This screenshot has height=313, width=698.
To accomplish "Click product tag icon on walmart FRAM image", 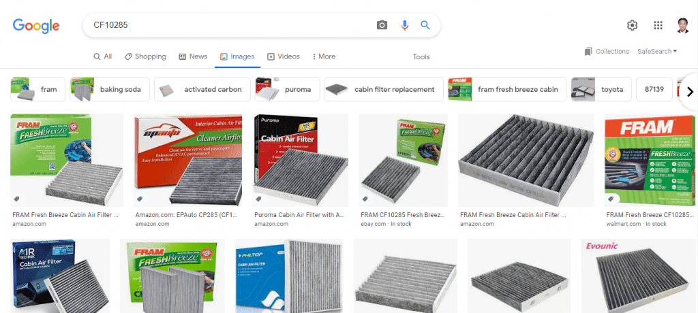I will [x=611, y=199].
